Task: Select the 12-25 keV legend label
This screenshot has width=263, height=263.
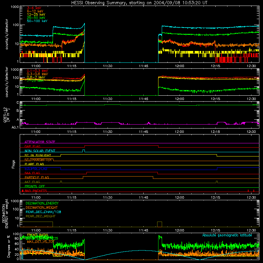Action: (36, 14)
